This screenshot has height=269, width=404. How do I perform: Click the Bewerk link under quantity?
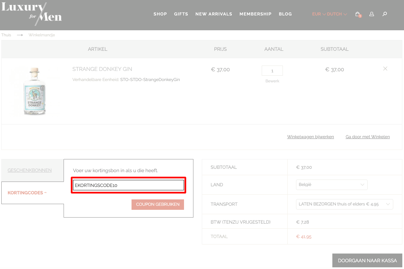(x=272, y=81)
